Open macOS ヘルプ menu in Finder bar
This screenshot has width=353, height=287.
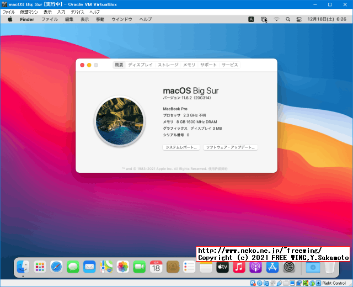pyautogui.click(x=146, y=19)
